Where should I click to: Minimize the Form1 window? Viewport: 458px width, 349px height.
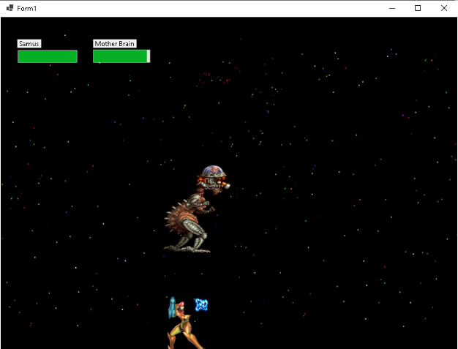click(x=393, y=8)
